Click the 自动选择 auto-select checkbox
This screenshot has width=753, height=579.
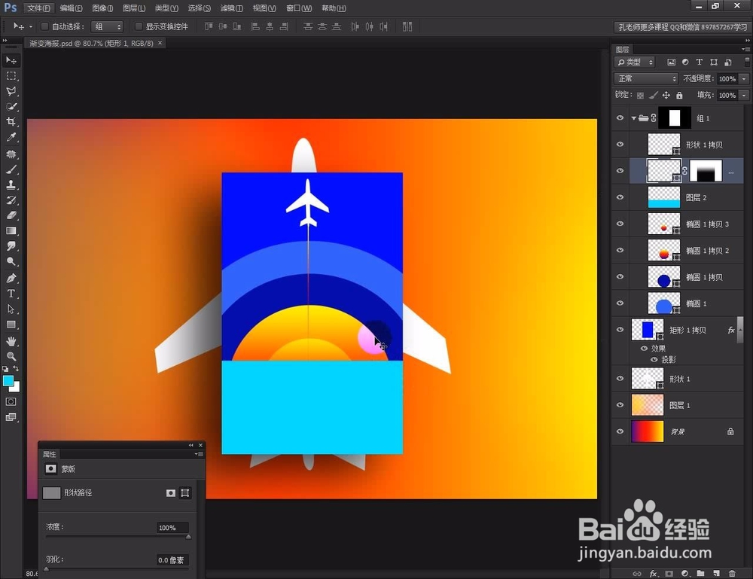click(44, 26)
